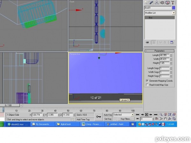Click the Length spinner arrows
The width and height of the screenshot is (191, 143).
pyautogui.click(x=171, y=55)
